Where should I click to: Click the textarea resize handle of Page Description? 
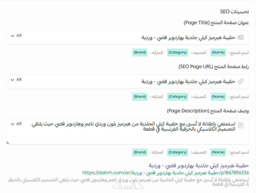click(x=8, y=143)
